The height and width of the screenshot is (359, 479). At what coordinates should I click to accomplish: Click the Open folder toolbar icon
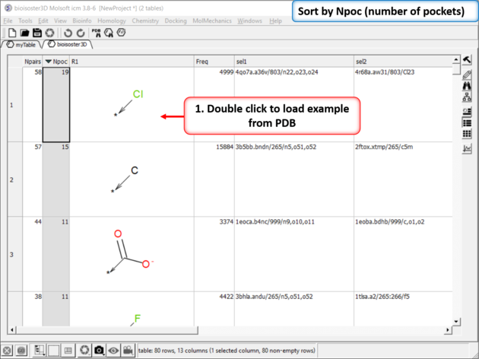[24, 33]
